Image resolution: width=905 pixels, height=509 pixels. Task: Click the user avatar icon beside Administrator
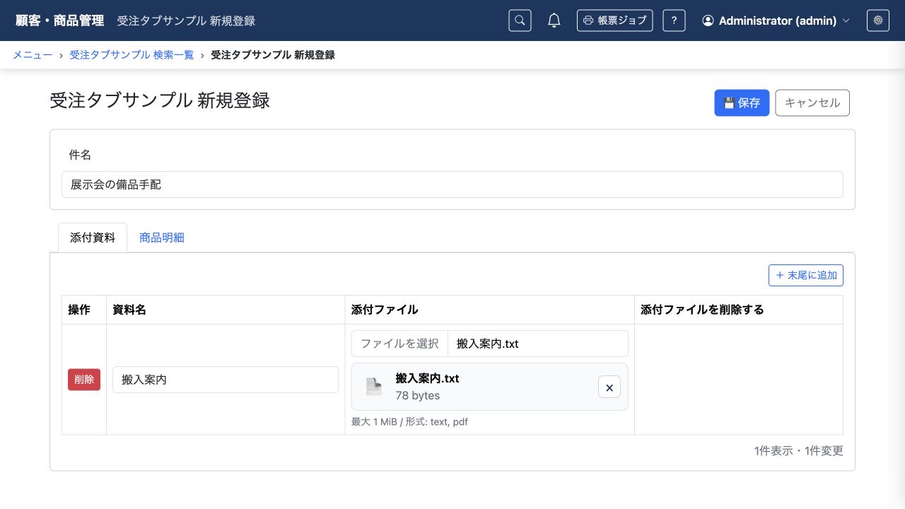click(x=708, y=21)
